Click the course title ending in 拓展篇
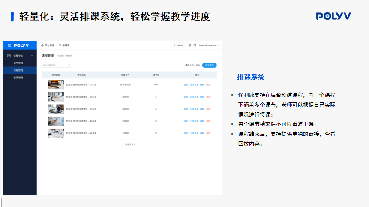 point(81,121)
